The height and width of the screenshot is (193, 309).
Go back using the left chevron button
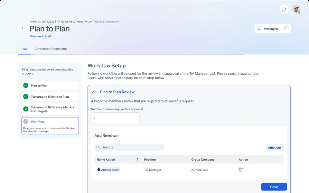pos(22,28)
